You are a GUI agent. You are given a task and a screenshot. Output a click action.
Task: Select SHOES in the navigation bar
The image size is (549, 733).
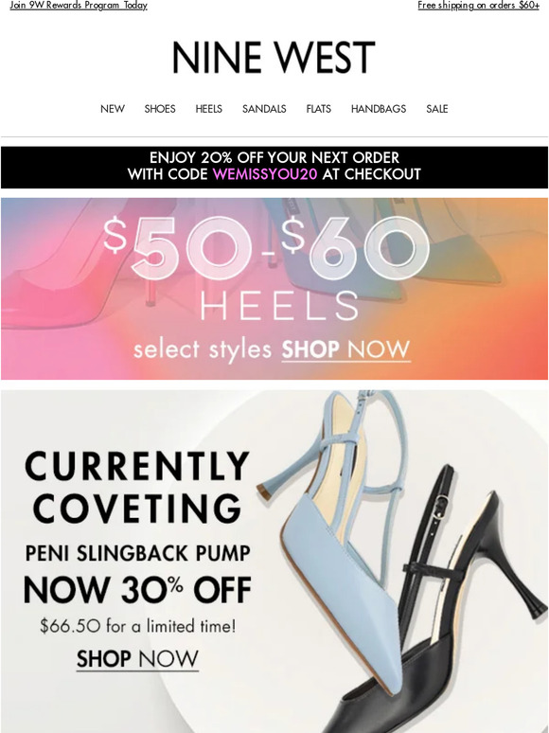point(160,109)
